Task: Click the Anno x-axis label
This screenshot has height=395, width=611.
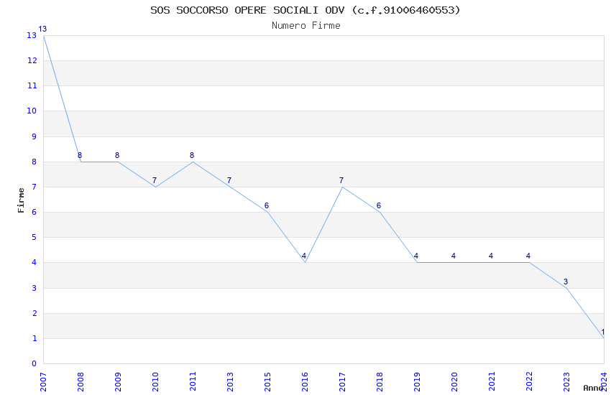Action: (x=593, y=388)
